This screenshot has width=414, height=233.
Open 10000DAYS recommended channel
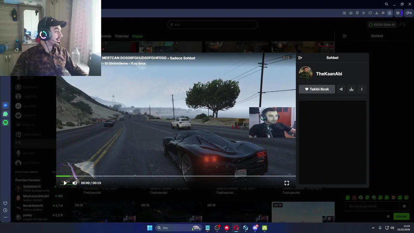35,188
